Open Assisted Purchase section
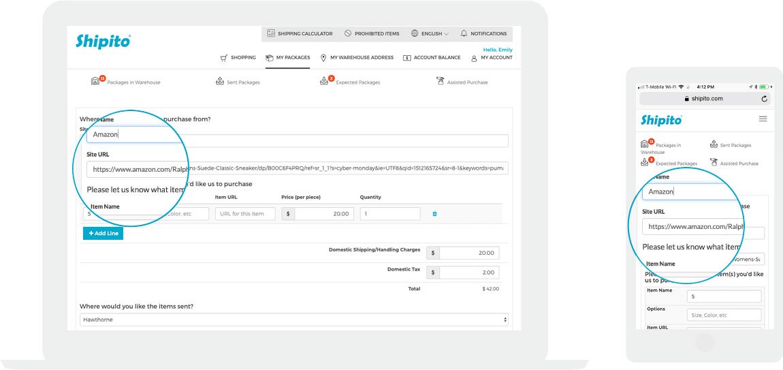This screenshot has width=783, height=370. [462, 82]
